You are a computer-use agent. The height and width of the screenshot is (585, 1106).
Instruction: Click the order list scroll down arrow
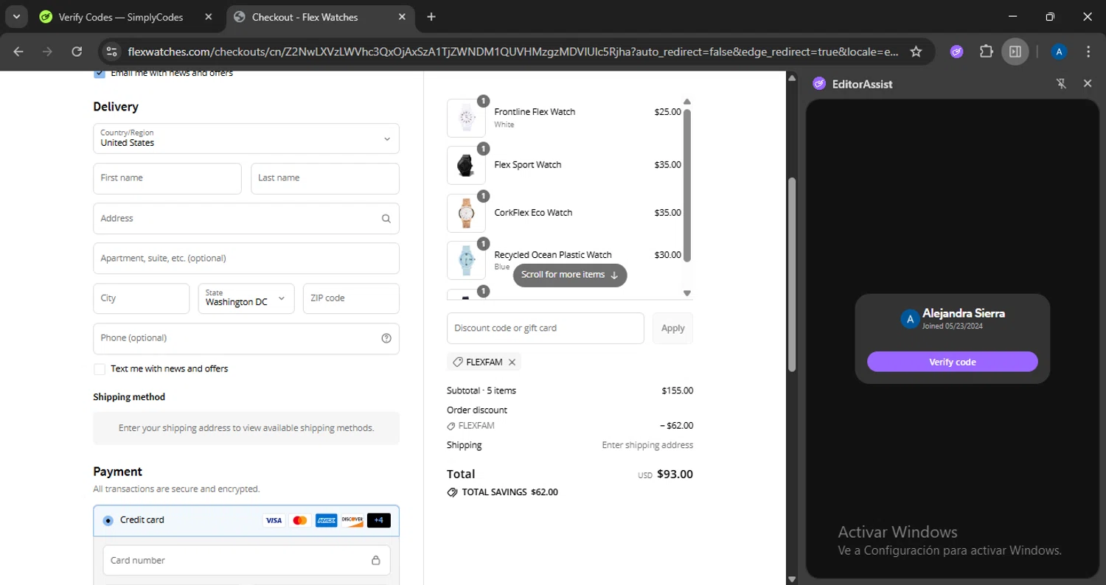[x=687, y=293]
